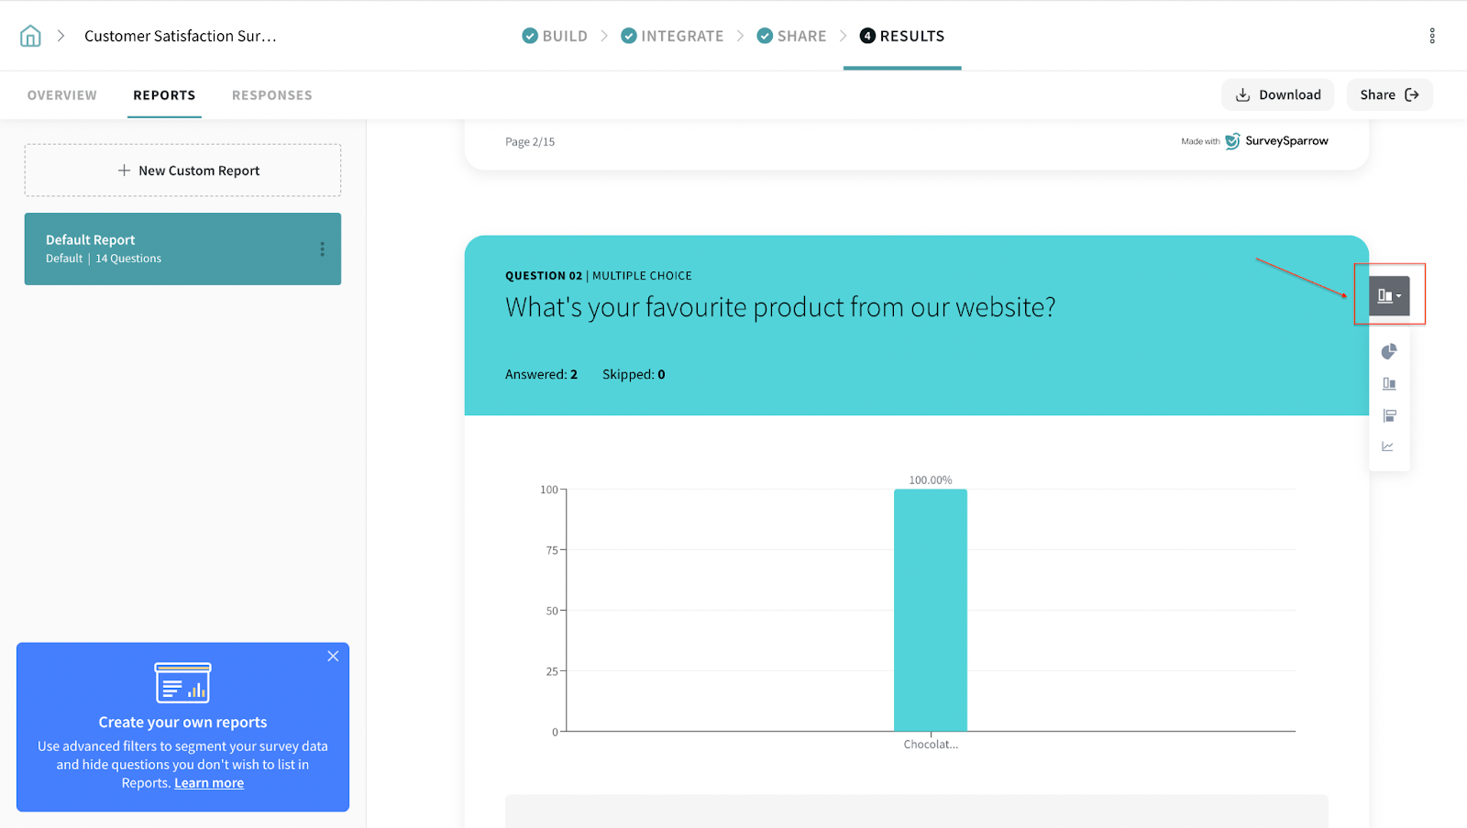
Task: Go to the Integrate step
Action: click(672, 36)
